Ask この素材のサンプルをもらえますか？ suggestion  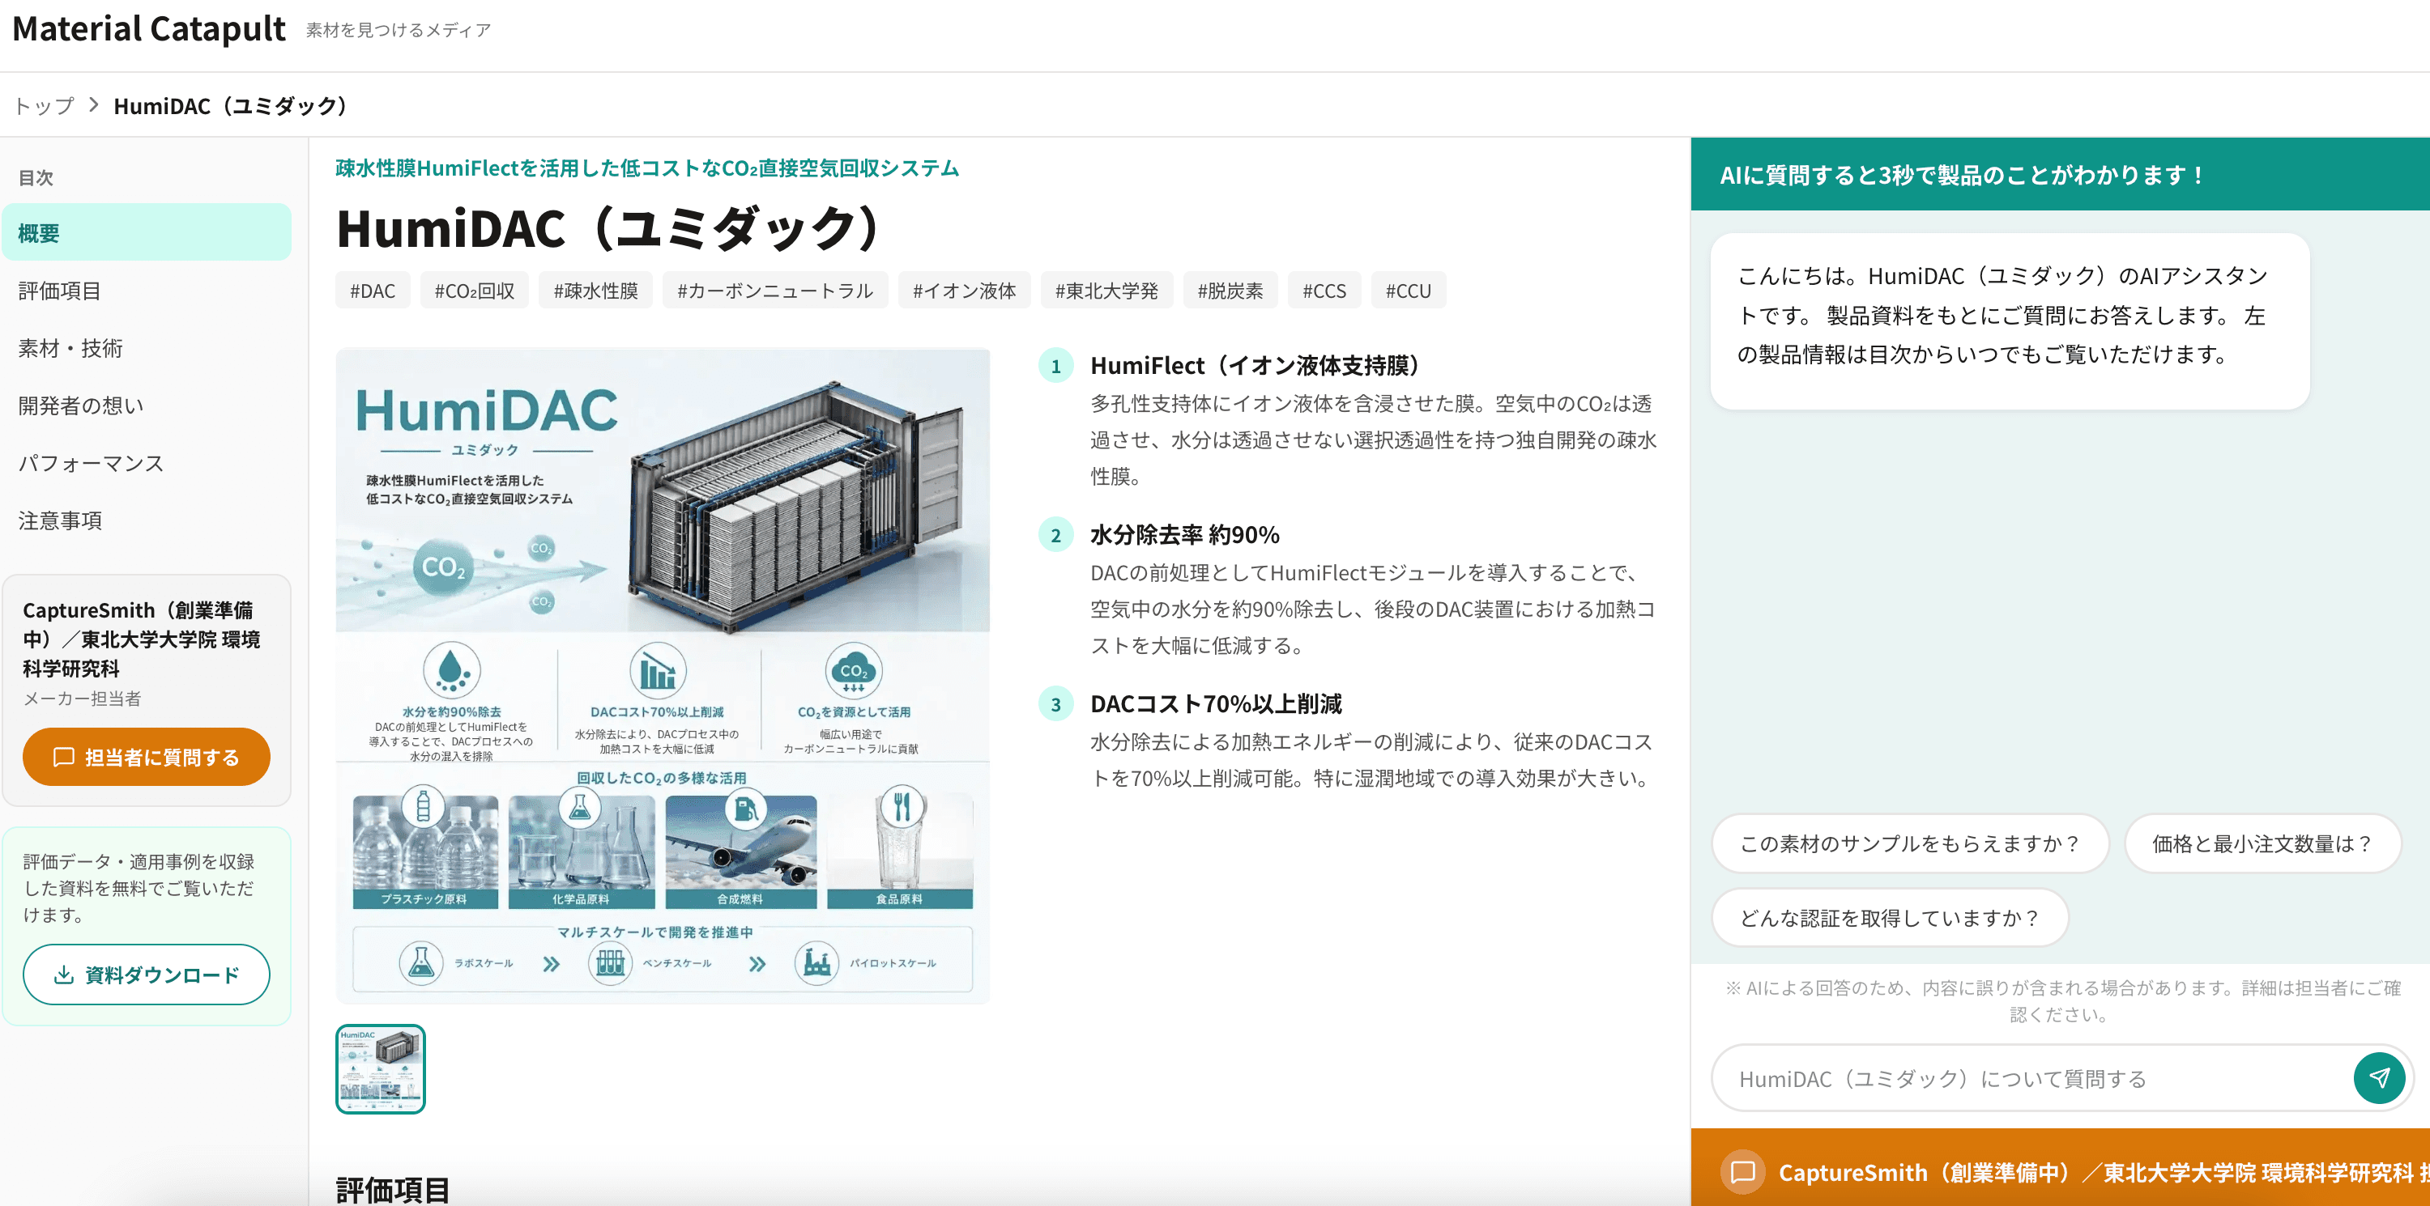[x=1909, y=843]
